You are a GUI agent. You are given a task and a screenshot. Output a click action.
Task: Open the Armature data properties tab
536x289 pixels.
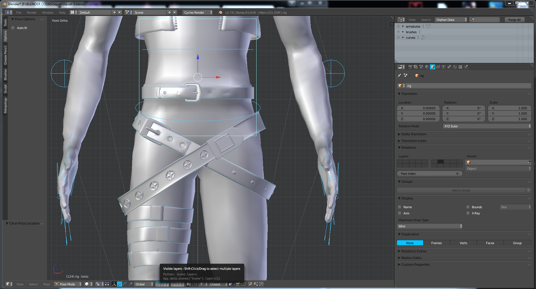443,67
